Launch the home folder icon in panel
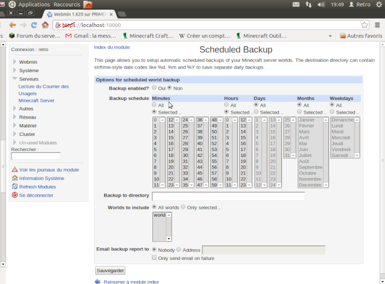The width and height of the screenshot is (385, 284). point(87,4)
